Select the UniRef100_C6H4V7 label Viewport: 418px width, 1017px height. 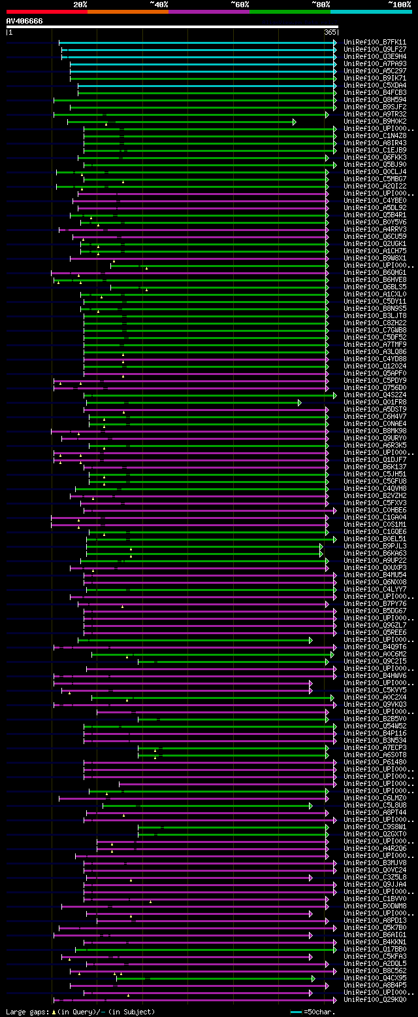pyautogui.click(x=375, y=416)
